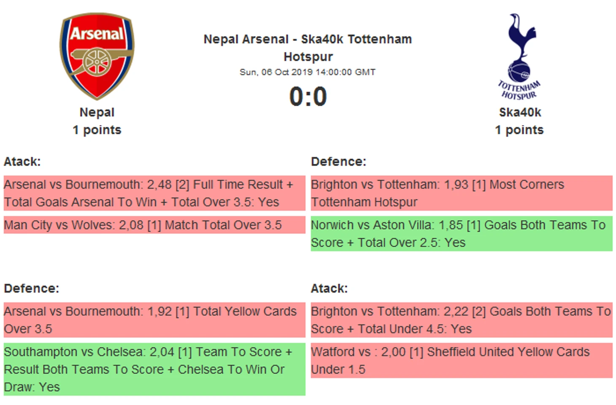This screenshot has height=405, width=616.
Task: Select Arsenal vs Bournemouth Full Time Result bet
Action: (x=154, y=193)
